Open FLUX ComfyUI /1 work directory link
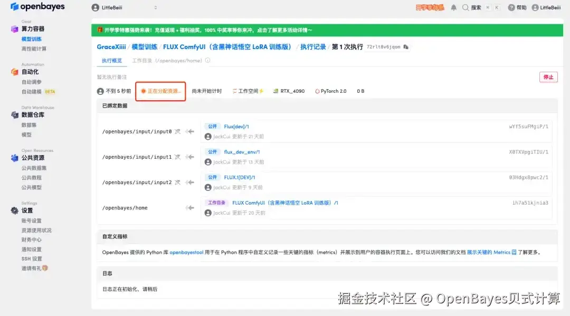 pos(285,203)
